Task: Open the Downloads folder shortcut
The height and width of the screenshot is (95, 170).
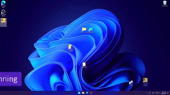Action: 91,30
